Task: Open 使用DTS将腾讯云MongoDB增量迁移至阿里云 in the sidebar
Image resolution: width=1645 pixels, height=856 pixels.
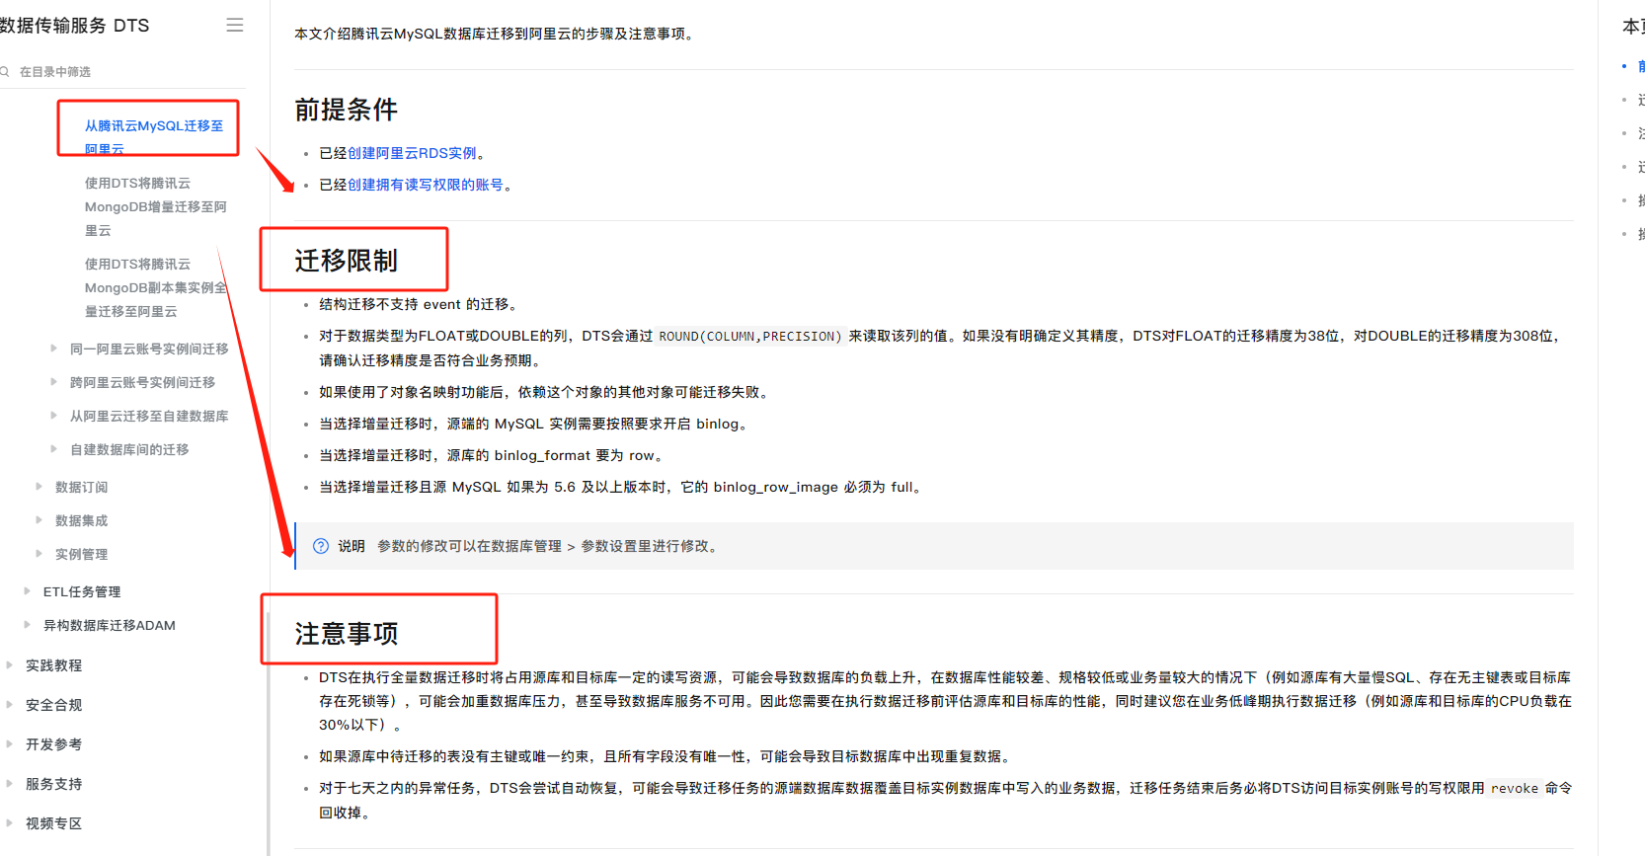Action: [x=156, y=206]
